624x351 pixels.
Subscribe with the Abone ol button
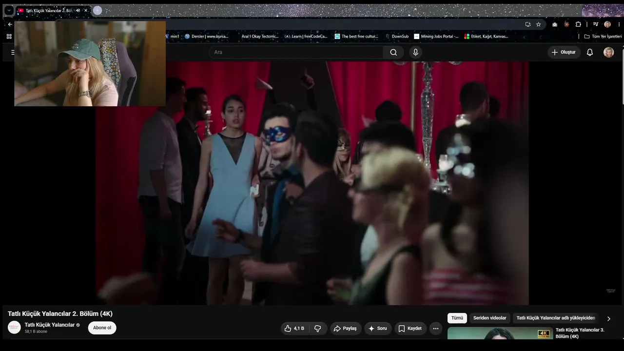pos(102,328)
